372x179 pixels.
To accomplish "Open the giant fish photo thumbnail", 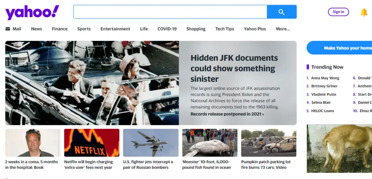I will coord(210,143).
